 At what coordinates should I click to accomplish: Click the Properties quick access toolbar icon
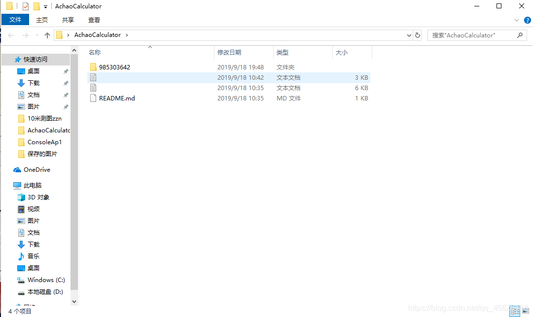pyautogui.click(x=26, y=6)
